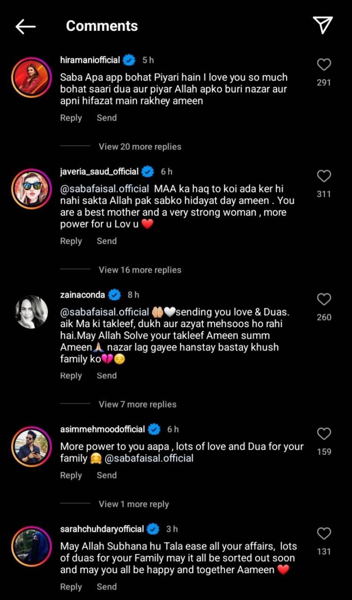Screen dimensions: 352x600
Task: Reply to zainaconda's comment
Action: click(71, 376)
